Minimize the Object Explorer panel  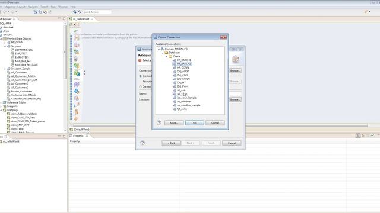(x=59, y=18)
